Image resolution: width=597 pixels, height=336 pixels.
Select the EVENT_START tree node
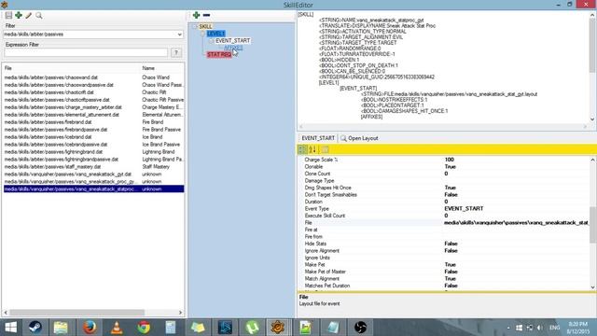(x=232, y=40)
